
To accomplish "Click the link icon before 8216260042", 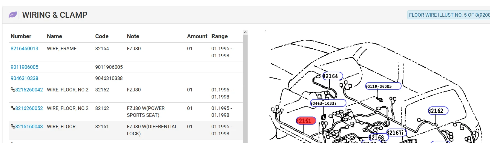I will coord(13,90).
